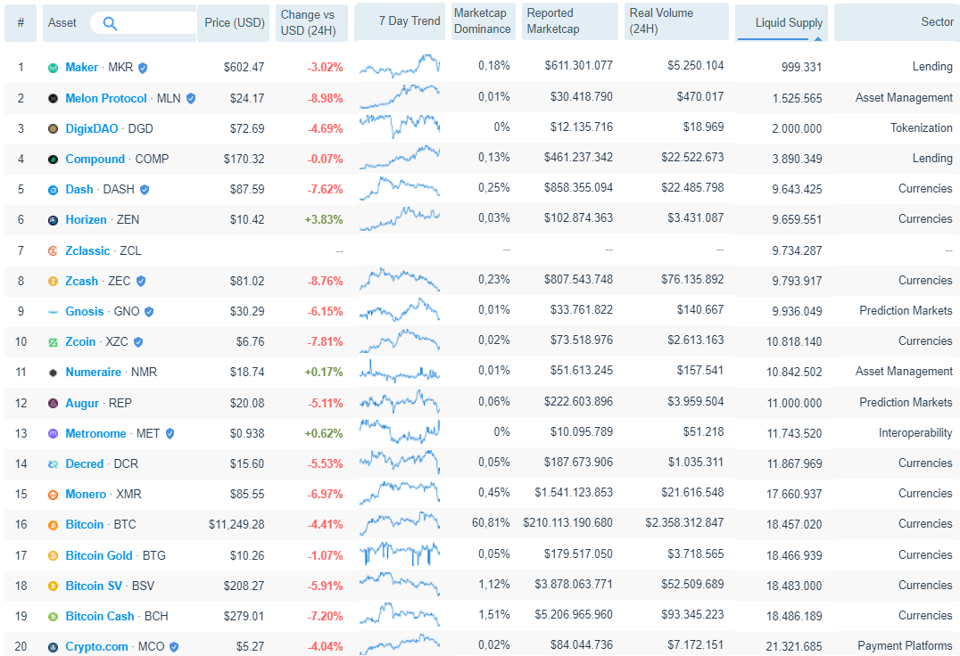Viewport: 960px width, 656px height.
Task: Click the DigixDAO coin logo
Action: [54, 129]
